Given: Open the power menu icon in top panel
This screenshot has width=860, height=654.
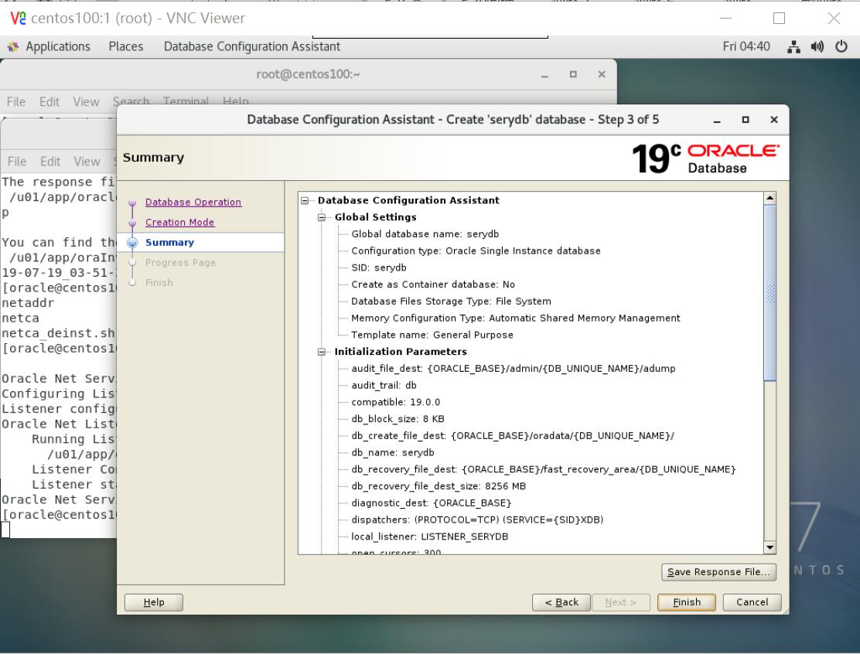Looking at the screenshot, I should click(841, 46).
